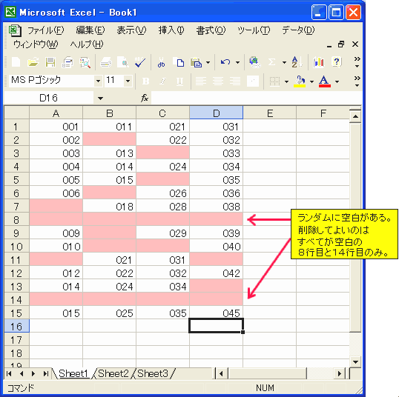
Task: Toggle Underline formatting button
Action: [179, 81]
